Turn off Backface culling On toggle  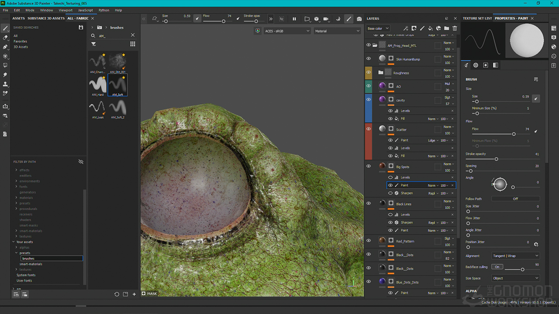coord(497,267)
